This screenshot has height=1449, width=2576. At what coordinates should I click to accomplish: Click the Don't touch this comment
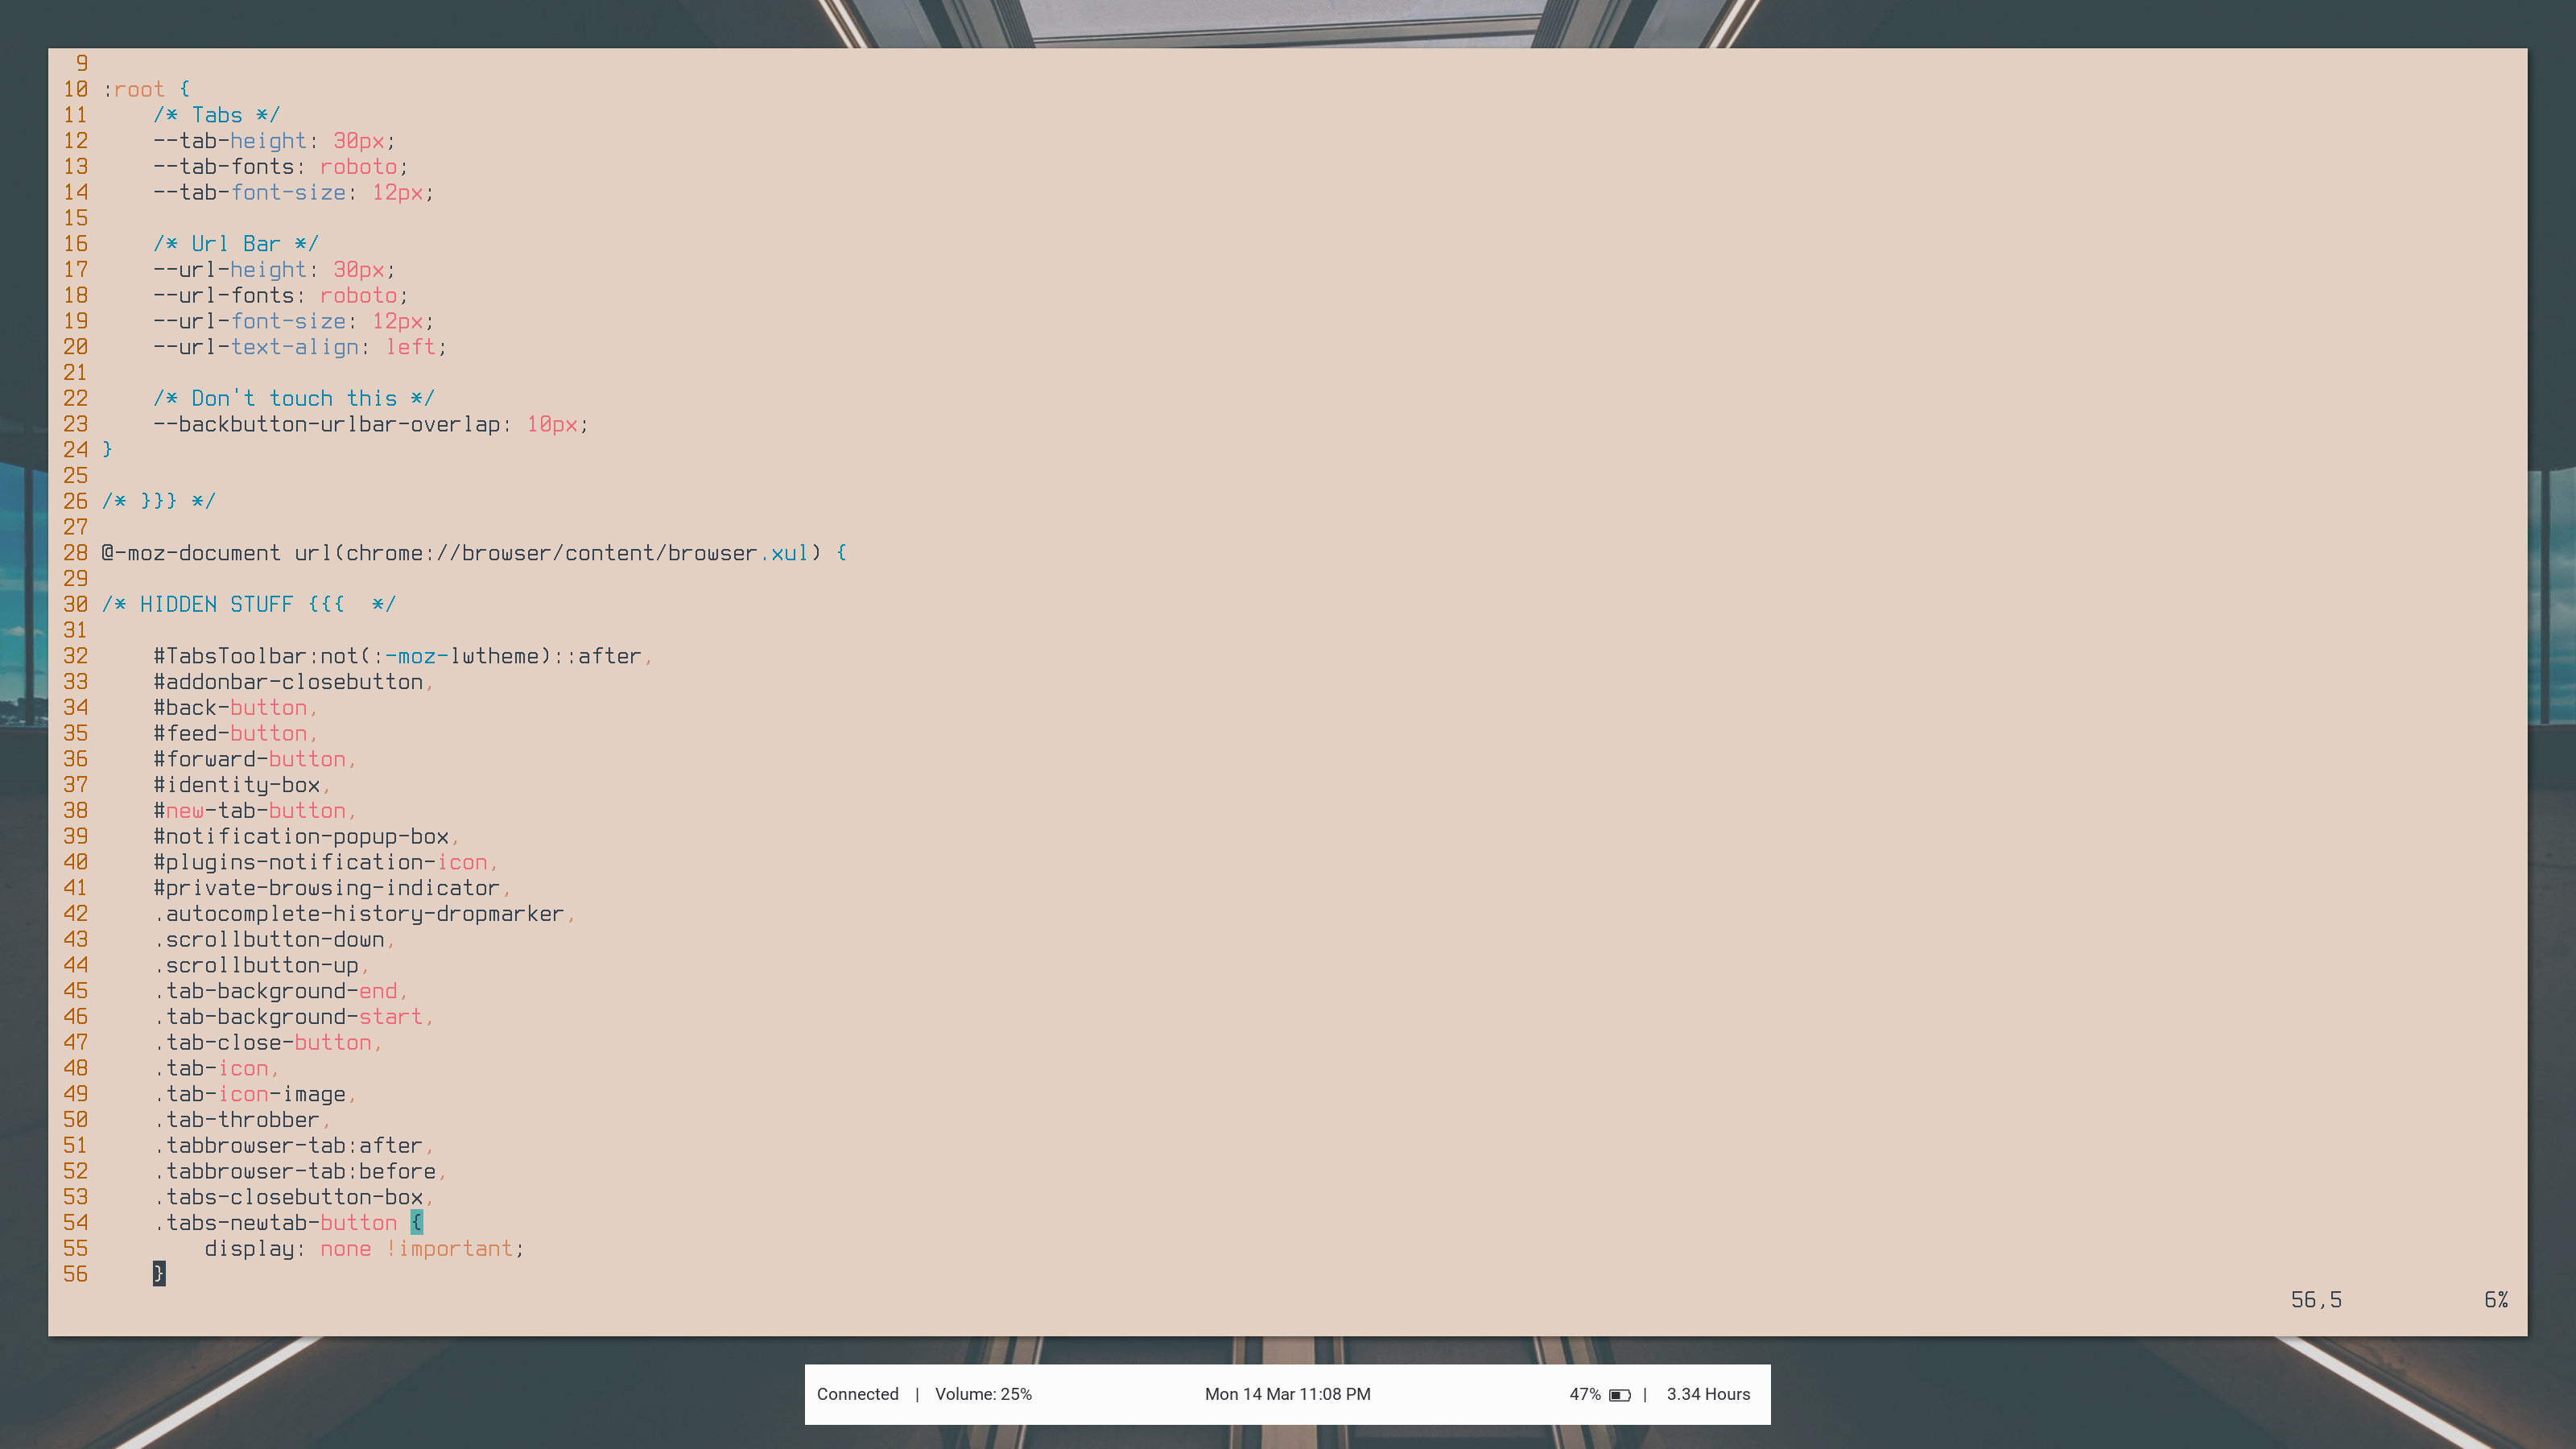[293, 398]
